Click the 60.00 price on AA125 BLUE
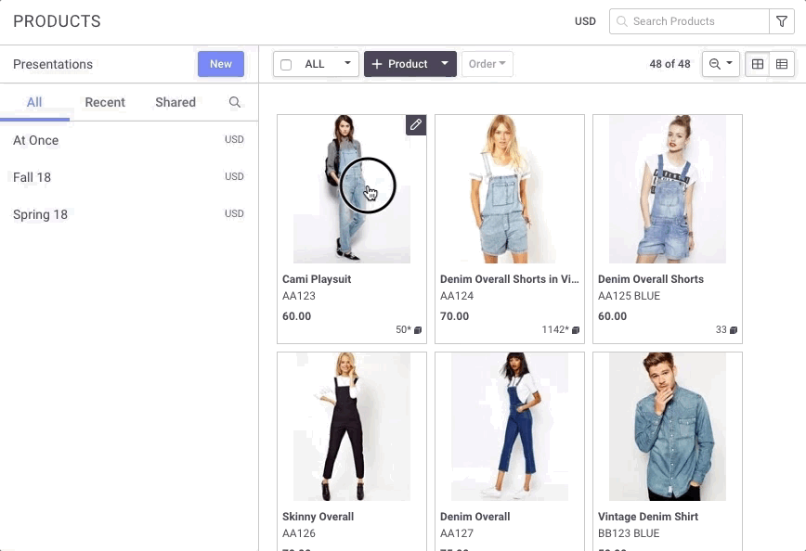This screenshot has width=806, height=551. (x=612, y=316)
